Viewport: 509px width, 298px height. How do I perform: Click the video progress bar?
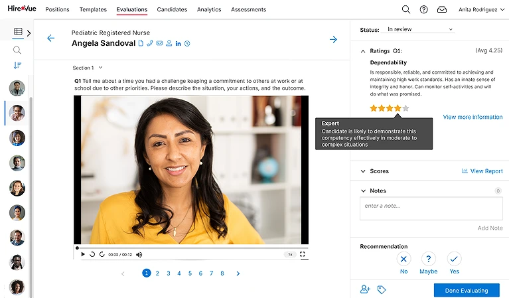(191, 248)
